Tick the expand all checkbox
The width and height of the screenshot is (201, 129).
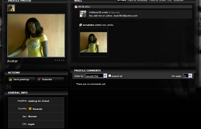click(110, 76)
